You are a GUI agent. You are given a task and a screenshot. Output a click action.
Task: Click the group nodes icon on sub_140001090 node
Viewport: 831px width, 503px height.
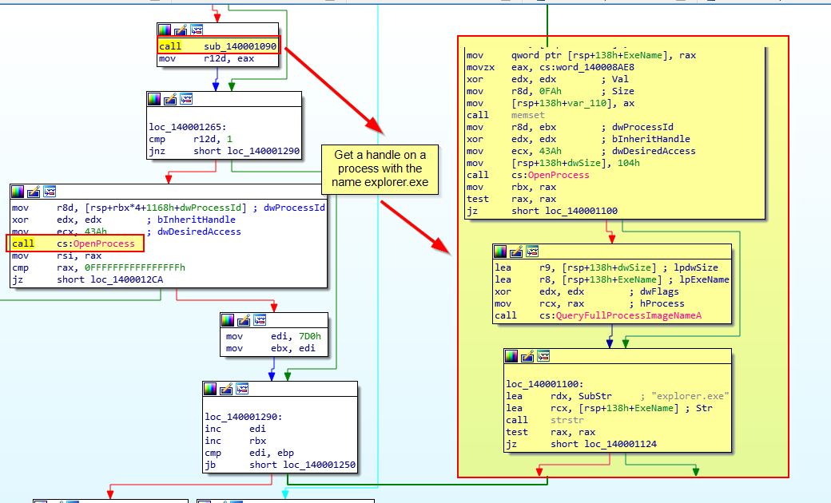click(196, 30)
